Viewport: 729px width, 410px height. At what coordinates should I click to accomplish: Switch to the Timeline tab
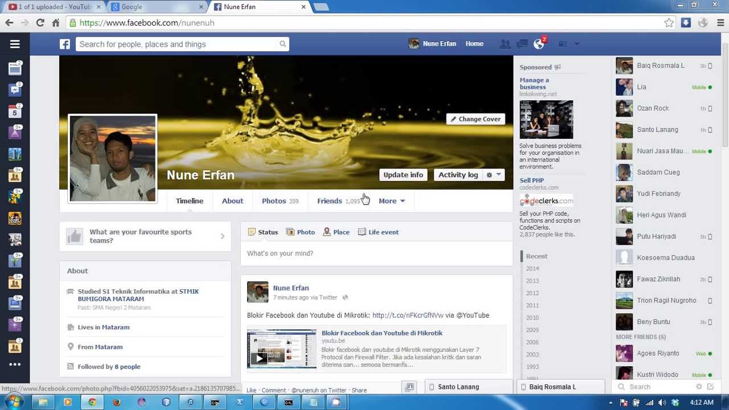[x=190, y=201]
